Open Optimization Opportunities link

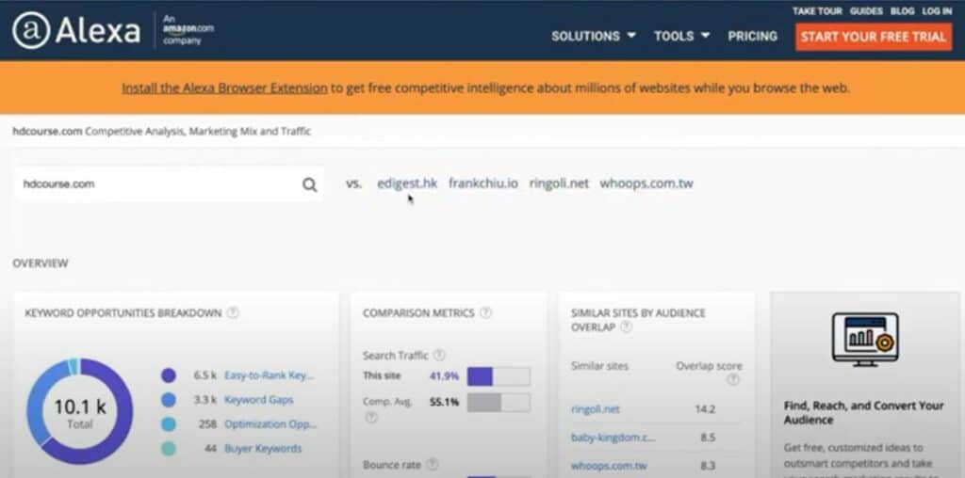point(270,424)
